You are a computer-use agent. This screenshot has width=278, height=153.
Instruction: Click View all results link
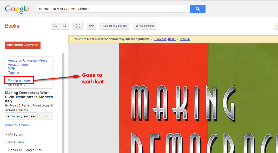coord(185,39)
